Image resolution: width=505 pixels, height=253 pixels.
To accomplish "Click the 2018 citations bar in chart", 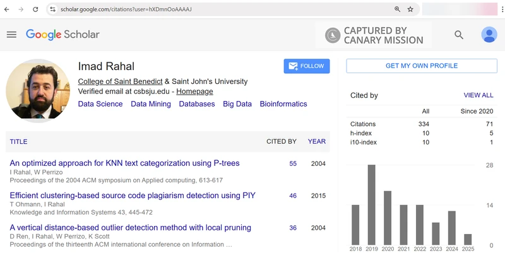I will coord(355,225).
